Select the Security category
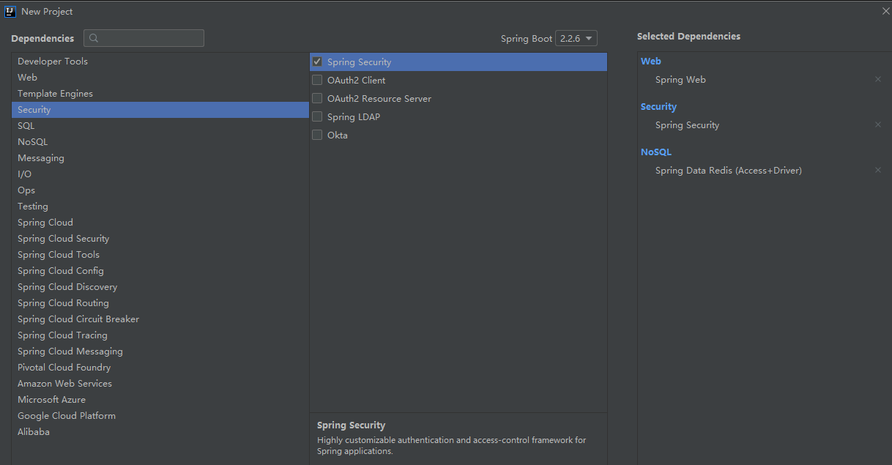The image size is (892, 465). (x=160, y=109)
